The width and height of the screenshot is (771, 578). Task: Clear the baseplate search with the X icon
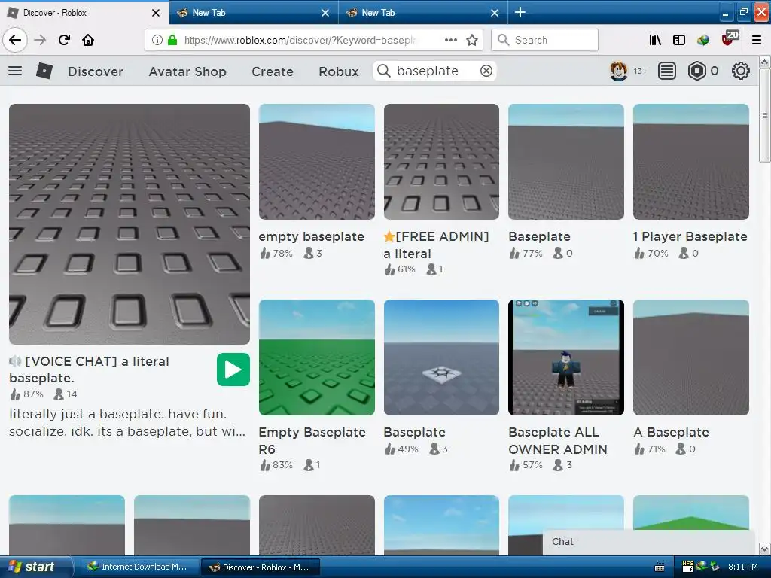(x=486, y=71)
